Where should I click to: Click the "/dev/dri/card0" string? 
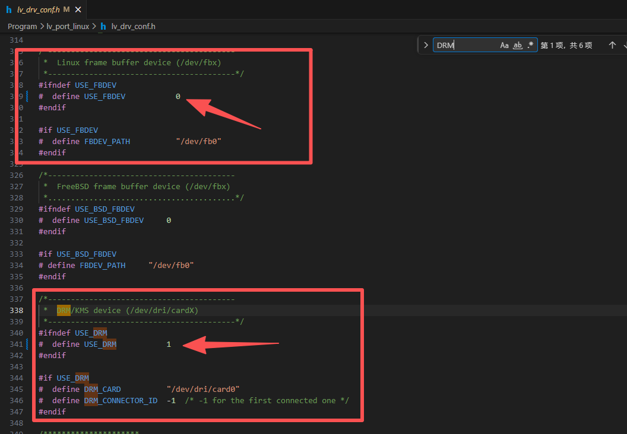(x=203, y=390)
